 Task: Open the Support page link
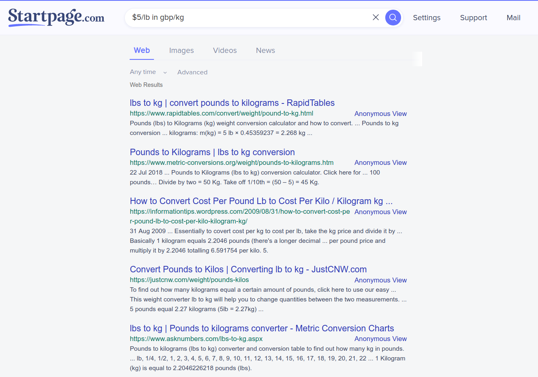point(474,18)
